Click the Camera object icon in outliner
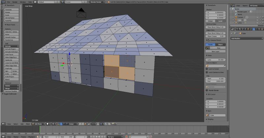 (x=236, y=17)
